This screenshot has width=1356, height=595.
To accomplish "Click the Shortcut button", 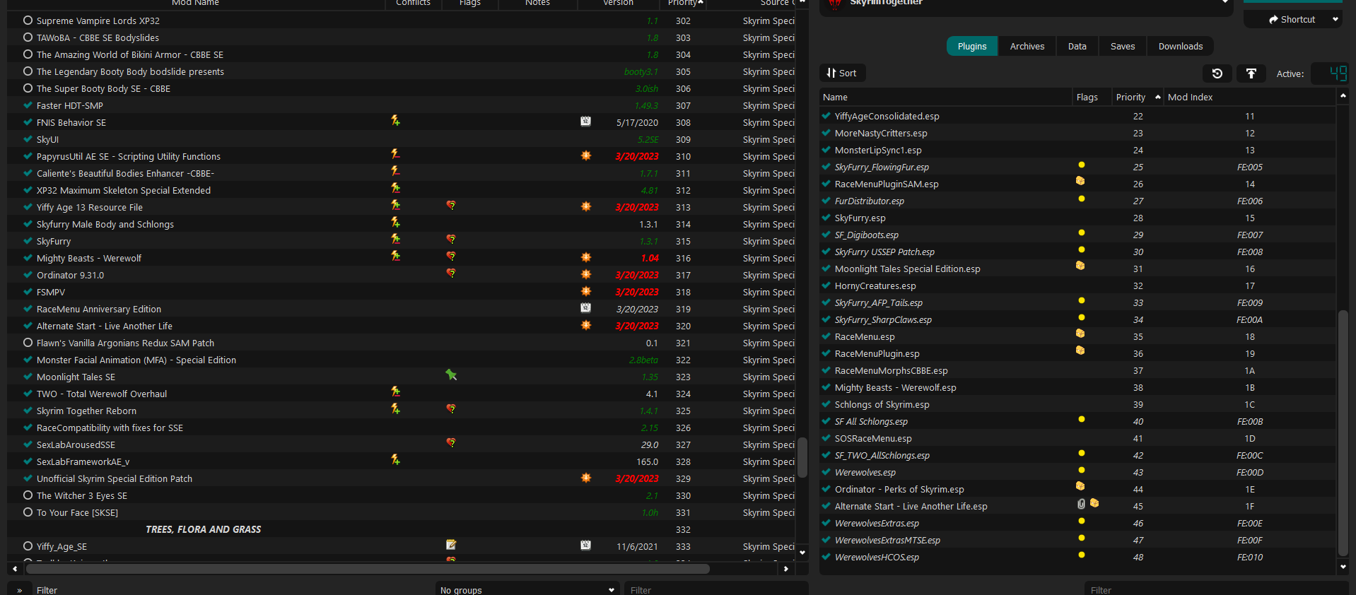I will tap(1292, 20).
